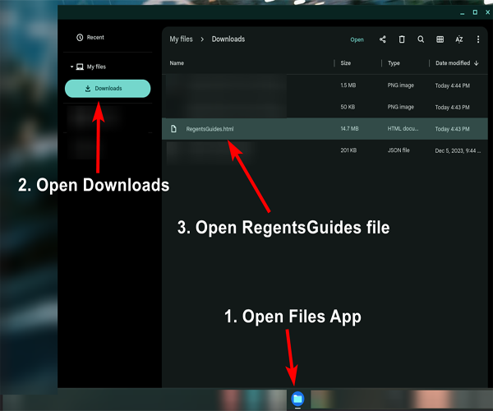Sort files by the Type column
Image resolution: width=493 pixels, height=411 pixels.
(x=394, y=63)
